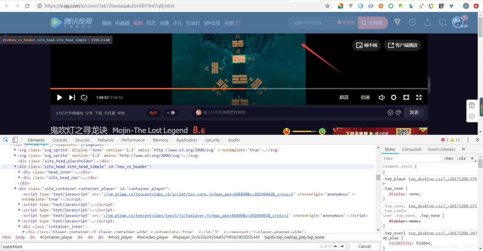This screenshot has height=251, width=483.
Task: Open the 腾讯视频 logo home link
Action: pyautogui.click(x=72, y=23)
